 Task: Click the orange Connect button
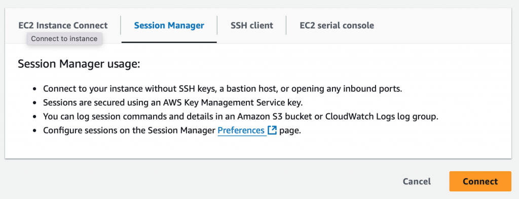click(480, 181)
